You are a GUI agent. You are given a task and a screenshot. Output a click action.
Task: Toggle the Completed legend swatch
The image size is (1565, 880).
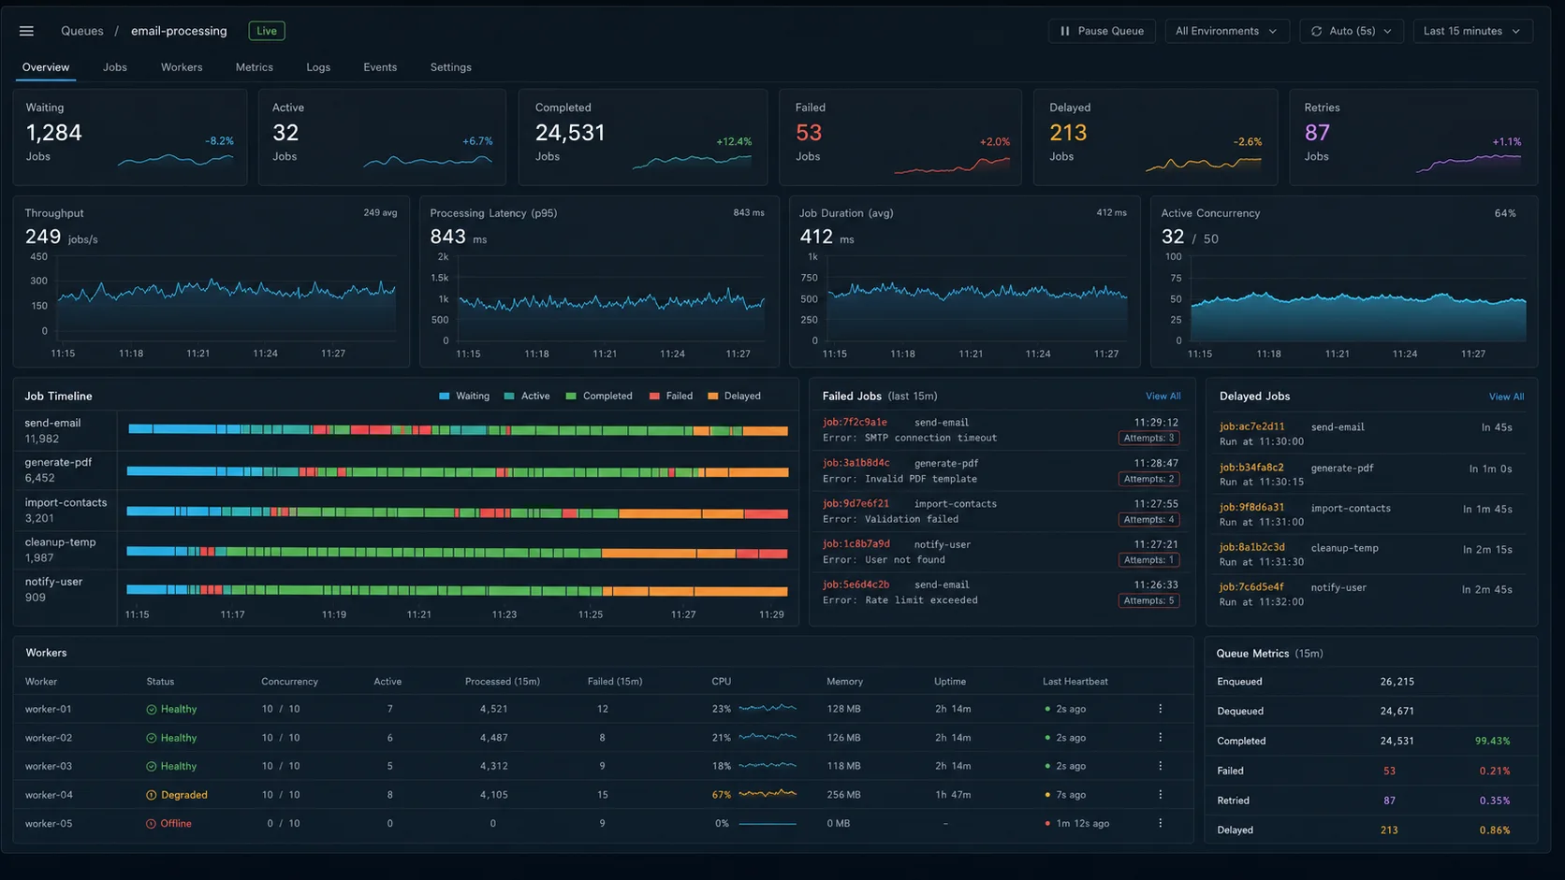pyautogui.click(x=571, y=397)
